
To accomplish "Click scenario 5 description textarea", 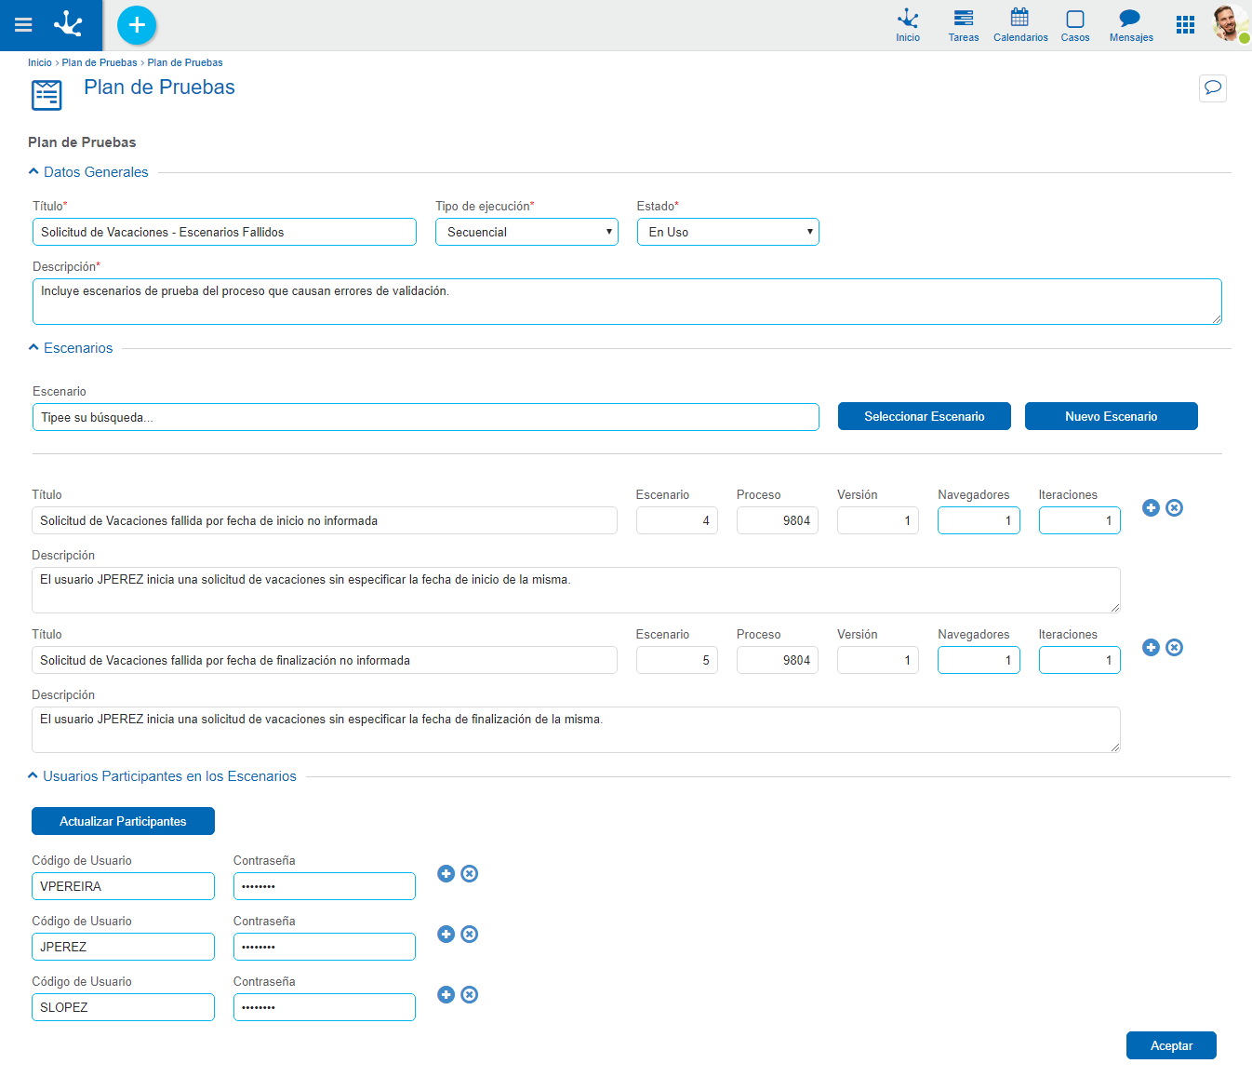I will (x=576, y=730).
